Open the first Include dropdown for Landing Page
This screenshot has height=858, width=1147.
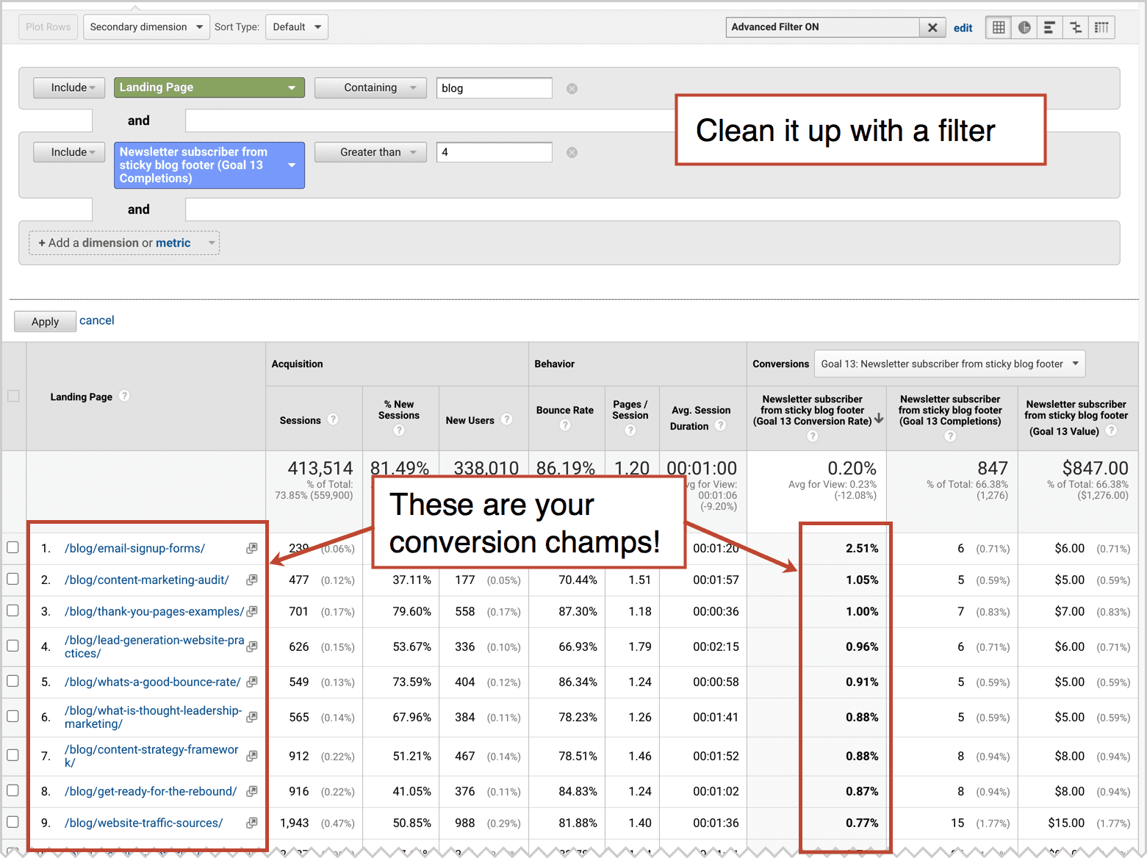coord(69,88)
